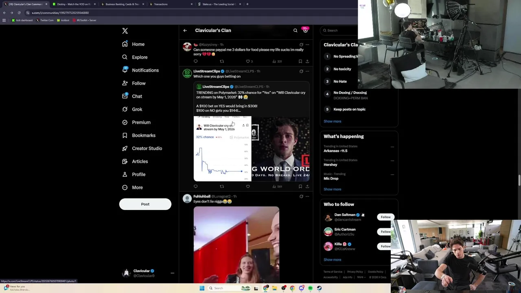Open Grok in the sidebar
Screen dimensions: 521x293
pyautogui.click(x=132, y=109)
